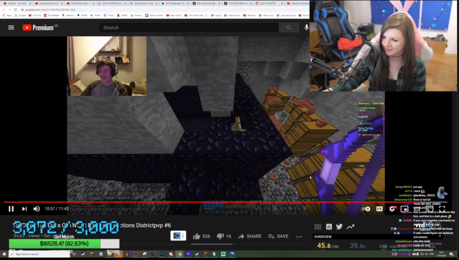Image resolution: width=459 pixels, height=260 pixels.
Task: Switch to the Dancing Polish Cow tab
Action: coord(49,3)
